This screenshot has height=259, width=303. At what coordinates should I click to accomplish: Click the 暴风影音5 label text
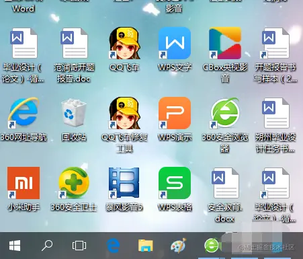click(x=124, y=207)
